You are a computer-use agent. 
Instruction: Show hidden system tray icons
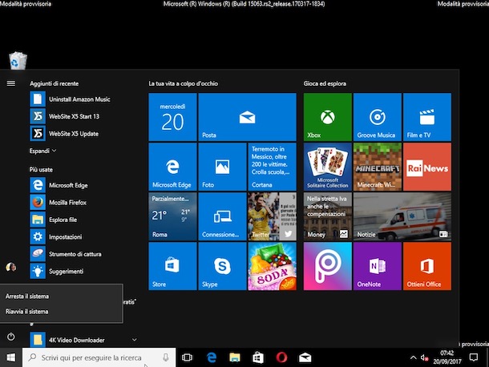413,357
